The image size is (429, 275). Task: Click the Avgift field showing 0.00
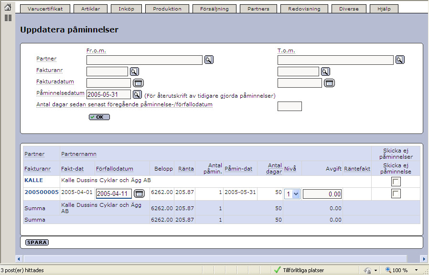[322, 194]
